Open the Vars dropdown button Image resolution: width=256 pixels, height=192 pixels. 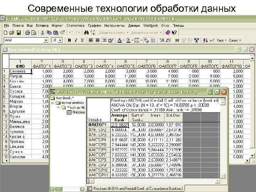(222, 40)
